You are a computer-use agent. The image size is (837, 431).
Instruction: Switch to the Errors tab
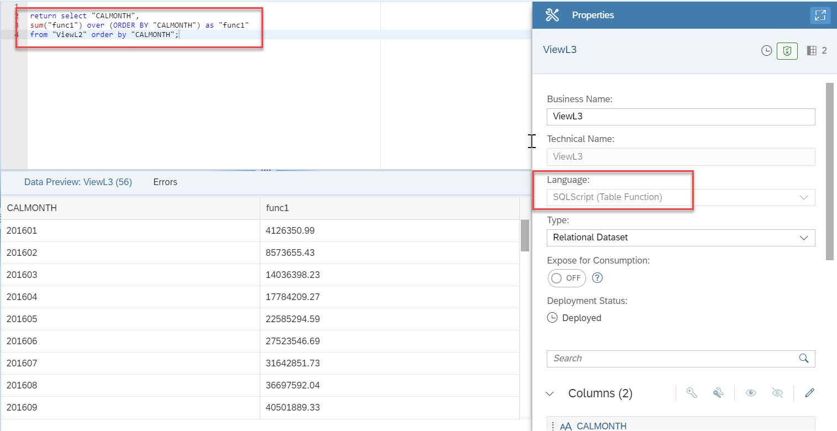(x=165, y=182)
